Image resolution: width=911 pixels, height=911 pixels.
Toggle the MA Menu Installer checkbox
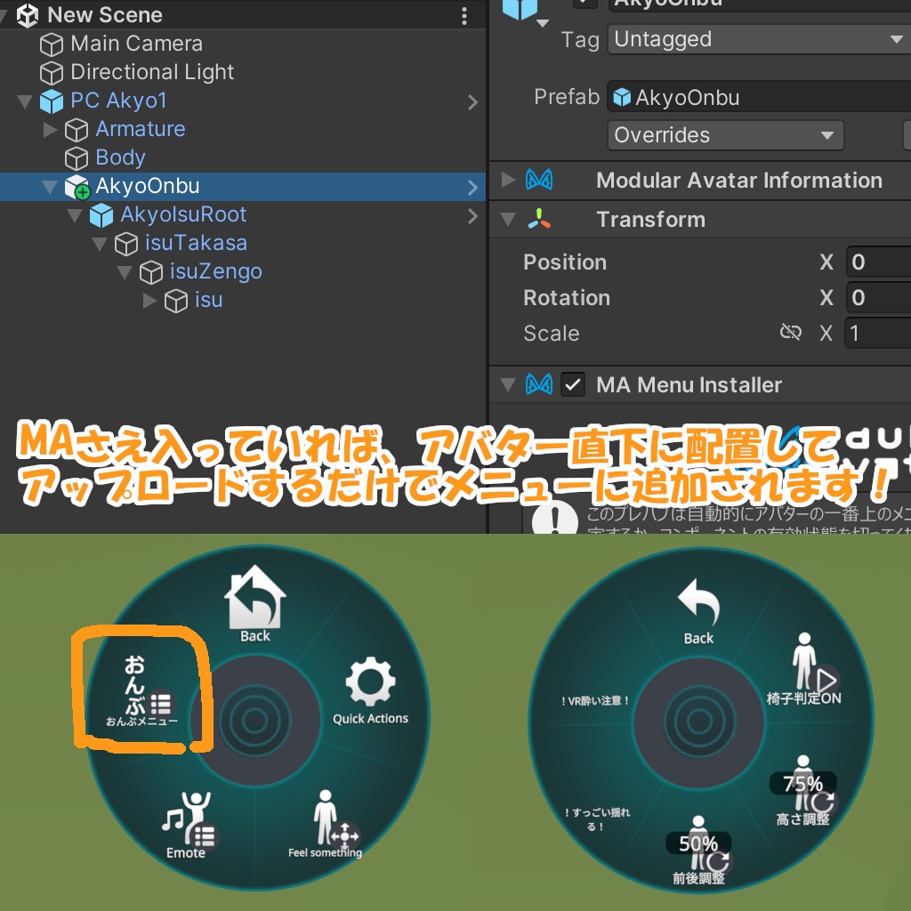[572, 384]
